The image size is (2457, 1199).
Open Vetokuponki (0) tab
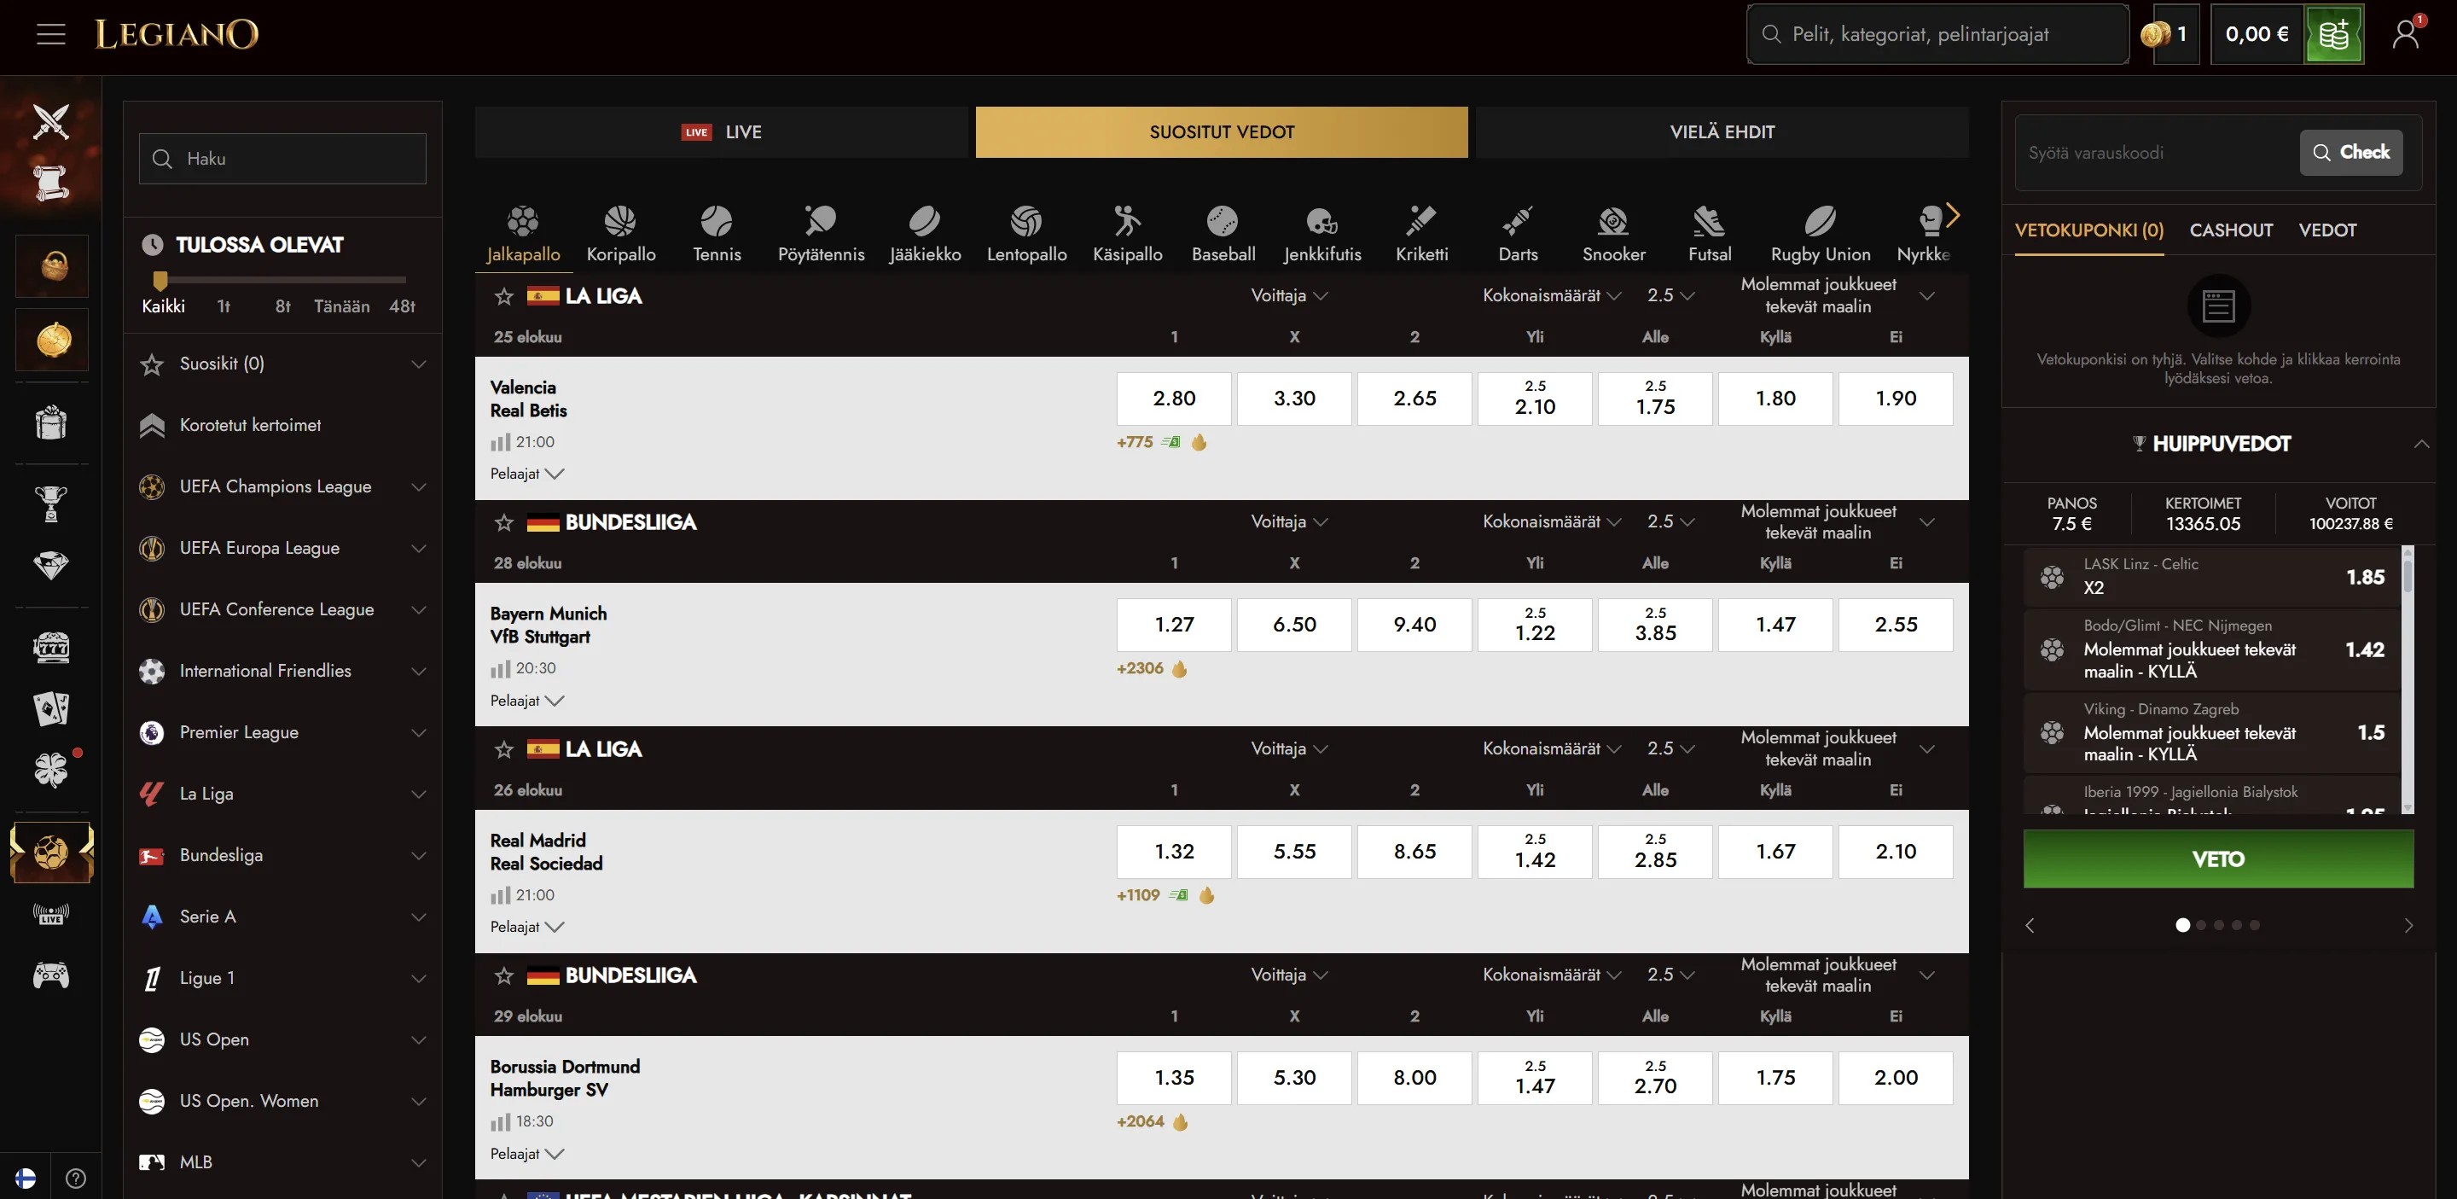(x=2088, y=230)
